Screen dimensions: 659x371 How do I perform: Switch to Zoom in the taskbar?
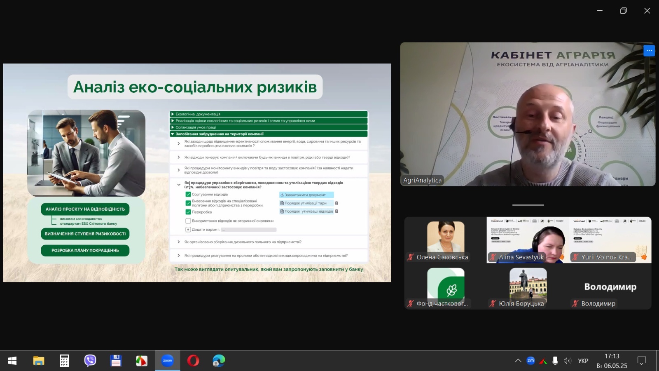167,361
